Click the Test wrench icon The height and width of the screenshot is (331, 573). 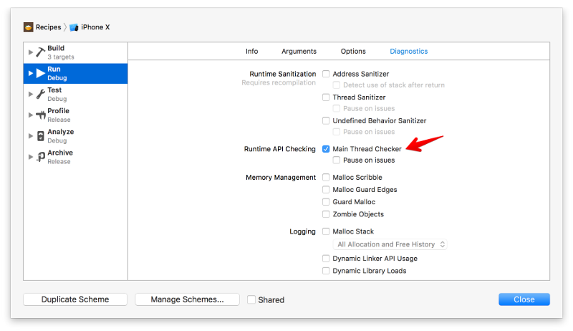tap(41, 95)
